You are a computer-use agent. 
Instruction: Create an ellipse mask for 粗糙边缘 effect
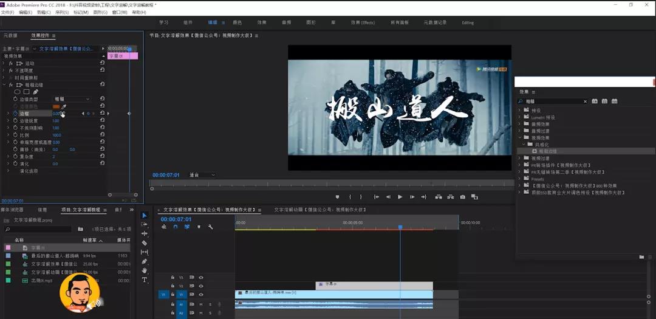click(17, 92)
